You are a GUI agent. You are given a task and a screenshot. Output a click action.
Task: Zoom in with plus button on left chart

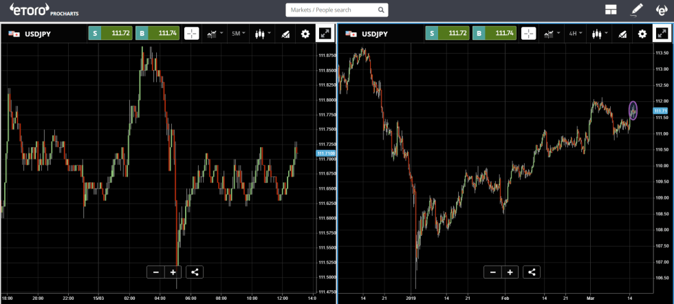pos(173,272)
